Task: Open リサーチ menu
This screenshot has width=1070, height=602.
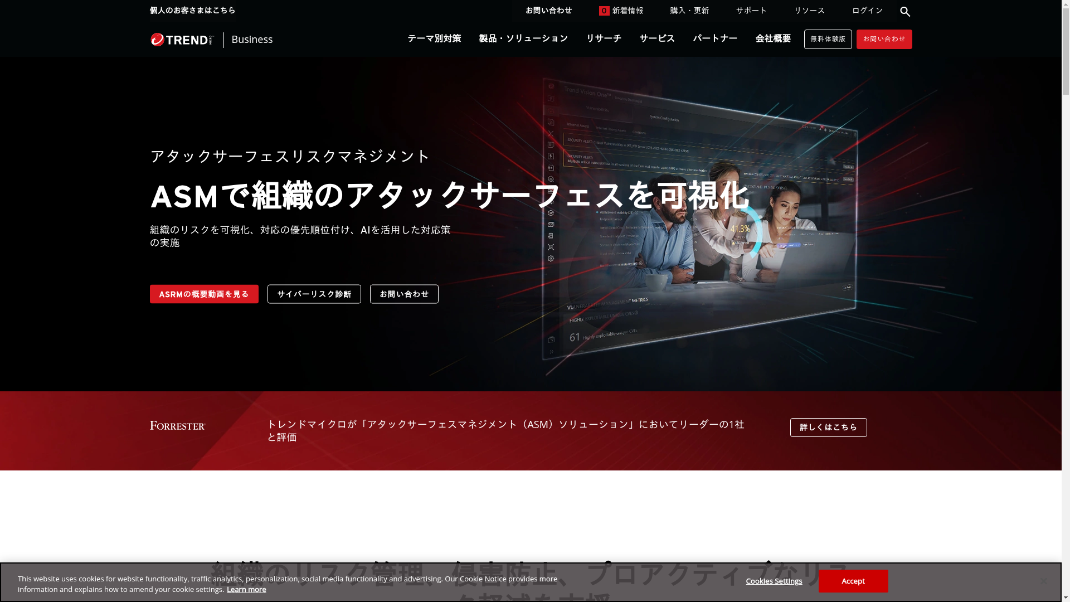Action: tap(604, 38)
